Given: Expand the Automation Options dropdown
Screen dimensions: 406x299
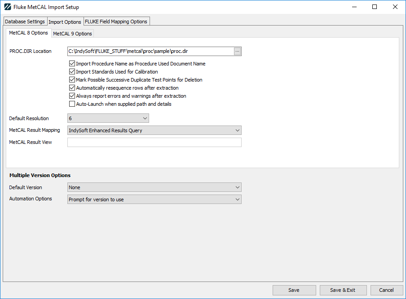Looking at the screenshot, I should pyautogui.click(x=154, y=199).
